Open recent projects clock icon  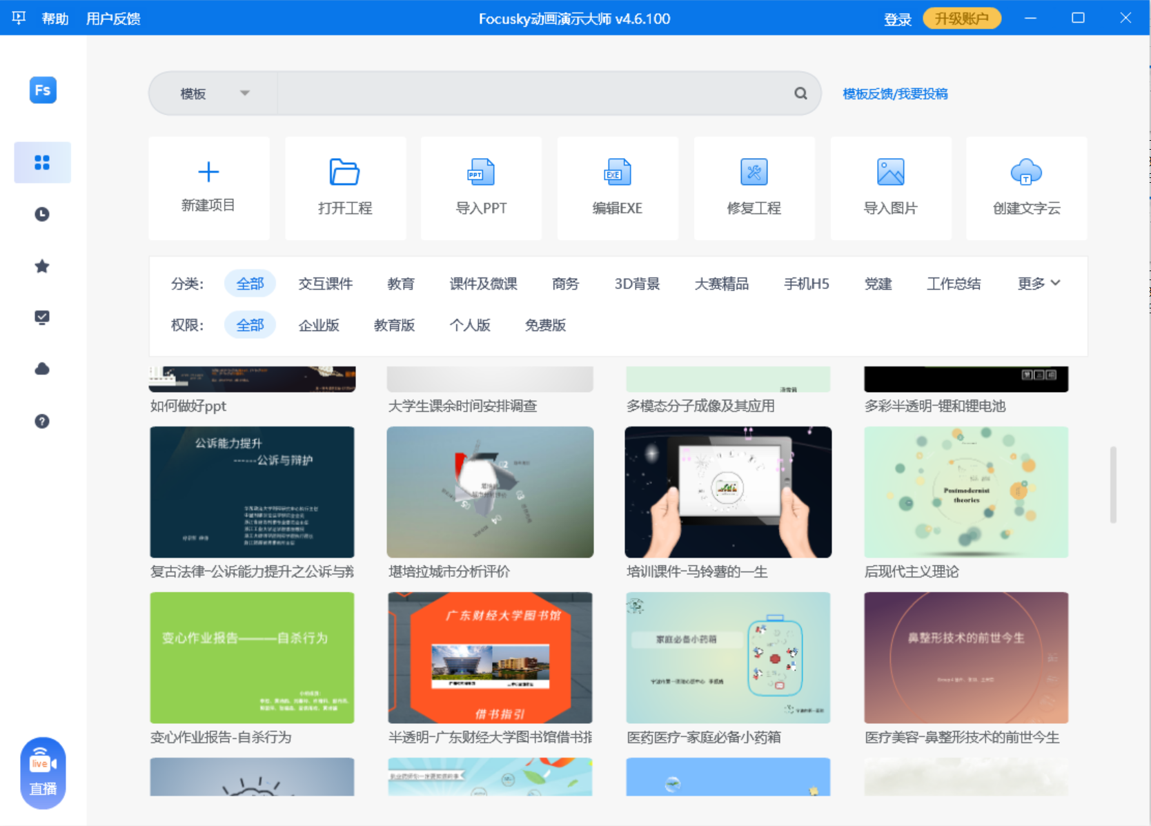point(42,215)
